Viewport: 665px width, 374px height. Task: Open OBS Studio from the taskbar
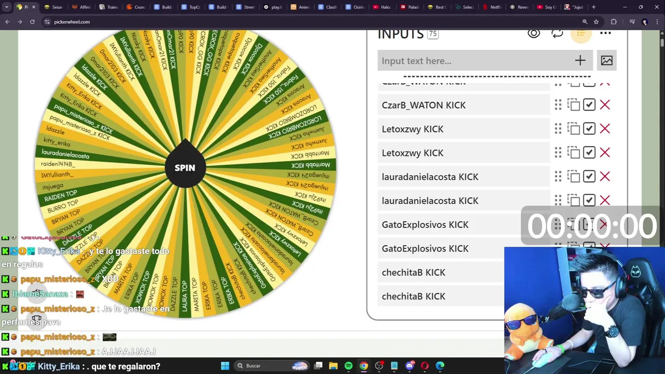coord(379,366)
